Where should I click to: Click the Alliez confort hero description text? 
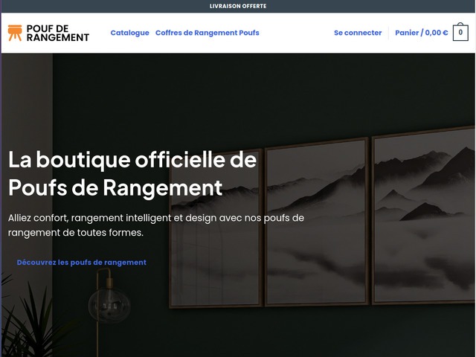click(156, 225)
